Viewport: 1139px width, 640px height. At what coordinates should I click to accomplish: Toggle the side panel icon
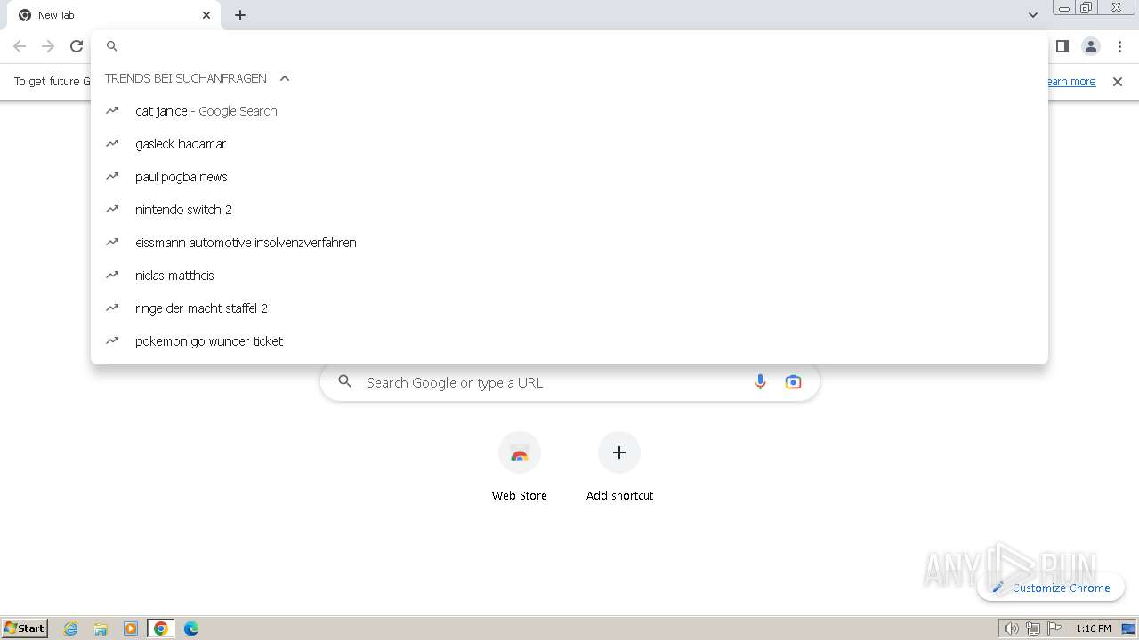[x=1062, y=46]
